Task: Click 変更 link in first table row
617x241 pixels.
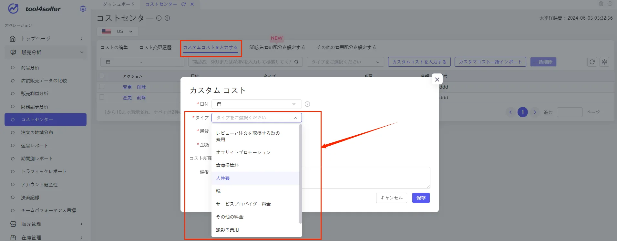Action: 127,87
